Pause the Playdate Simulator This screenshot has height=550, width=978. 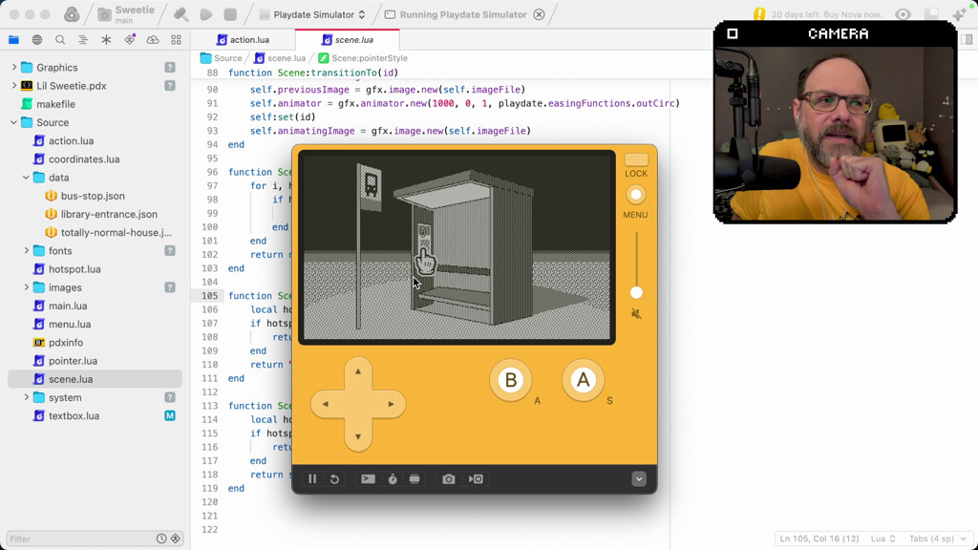click(312, 479)
